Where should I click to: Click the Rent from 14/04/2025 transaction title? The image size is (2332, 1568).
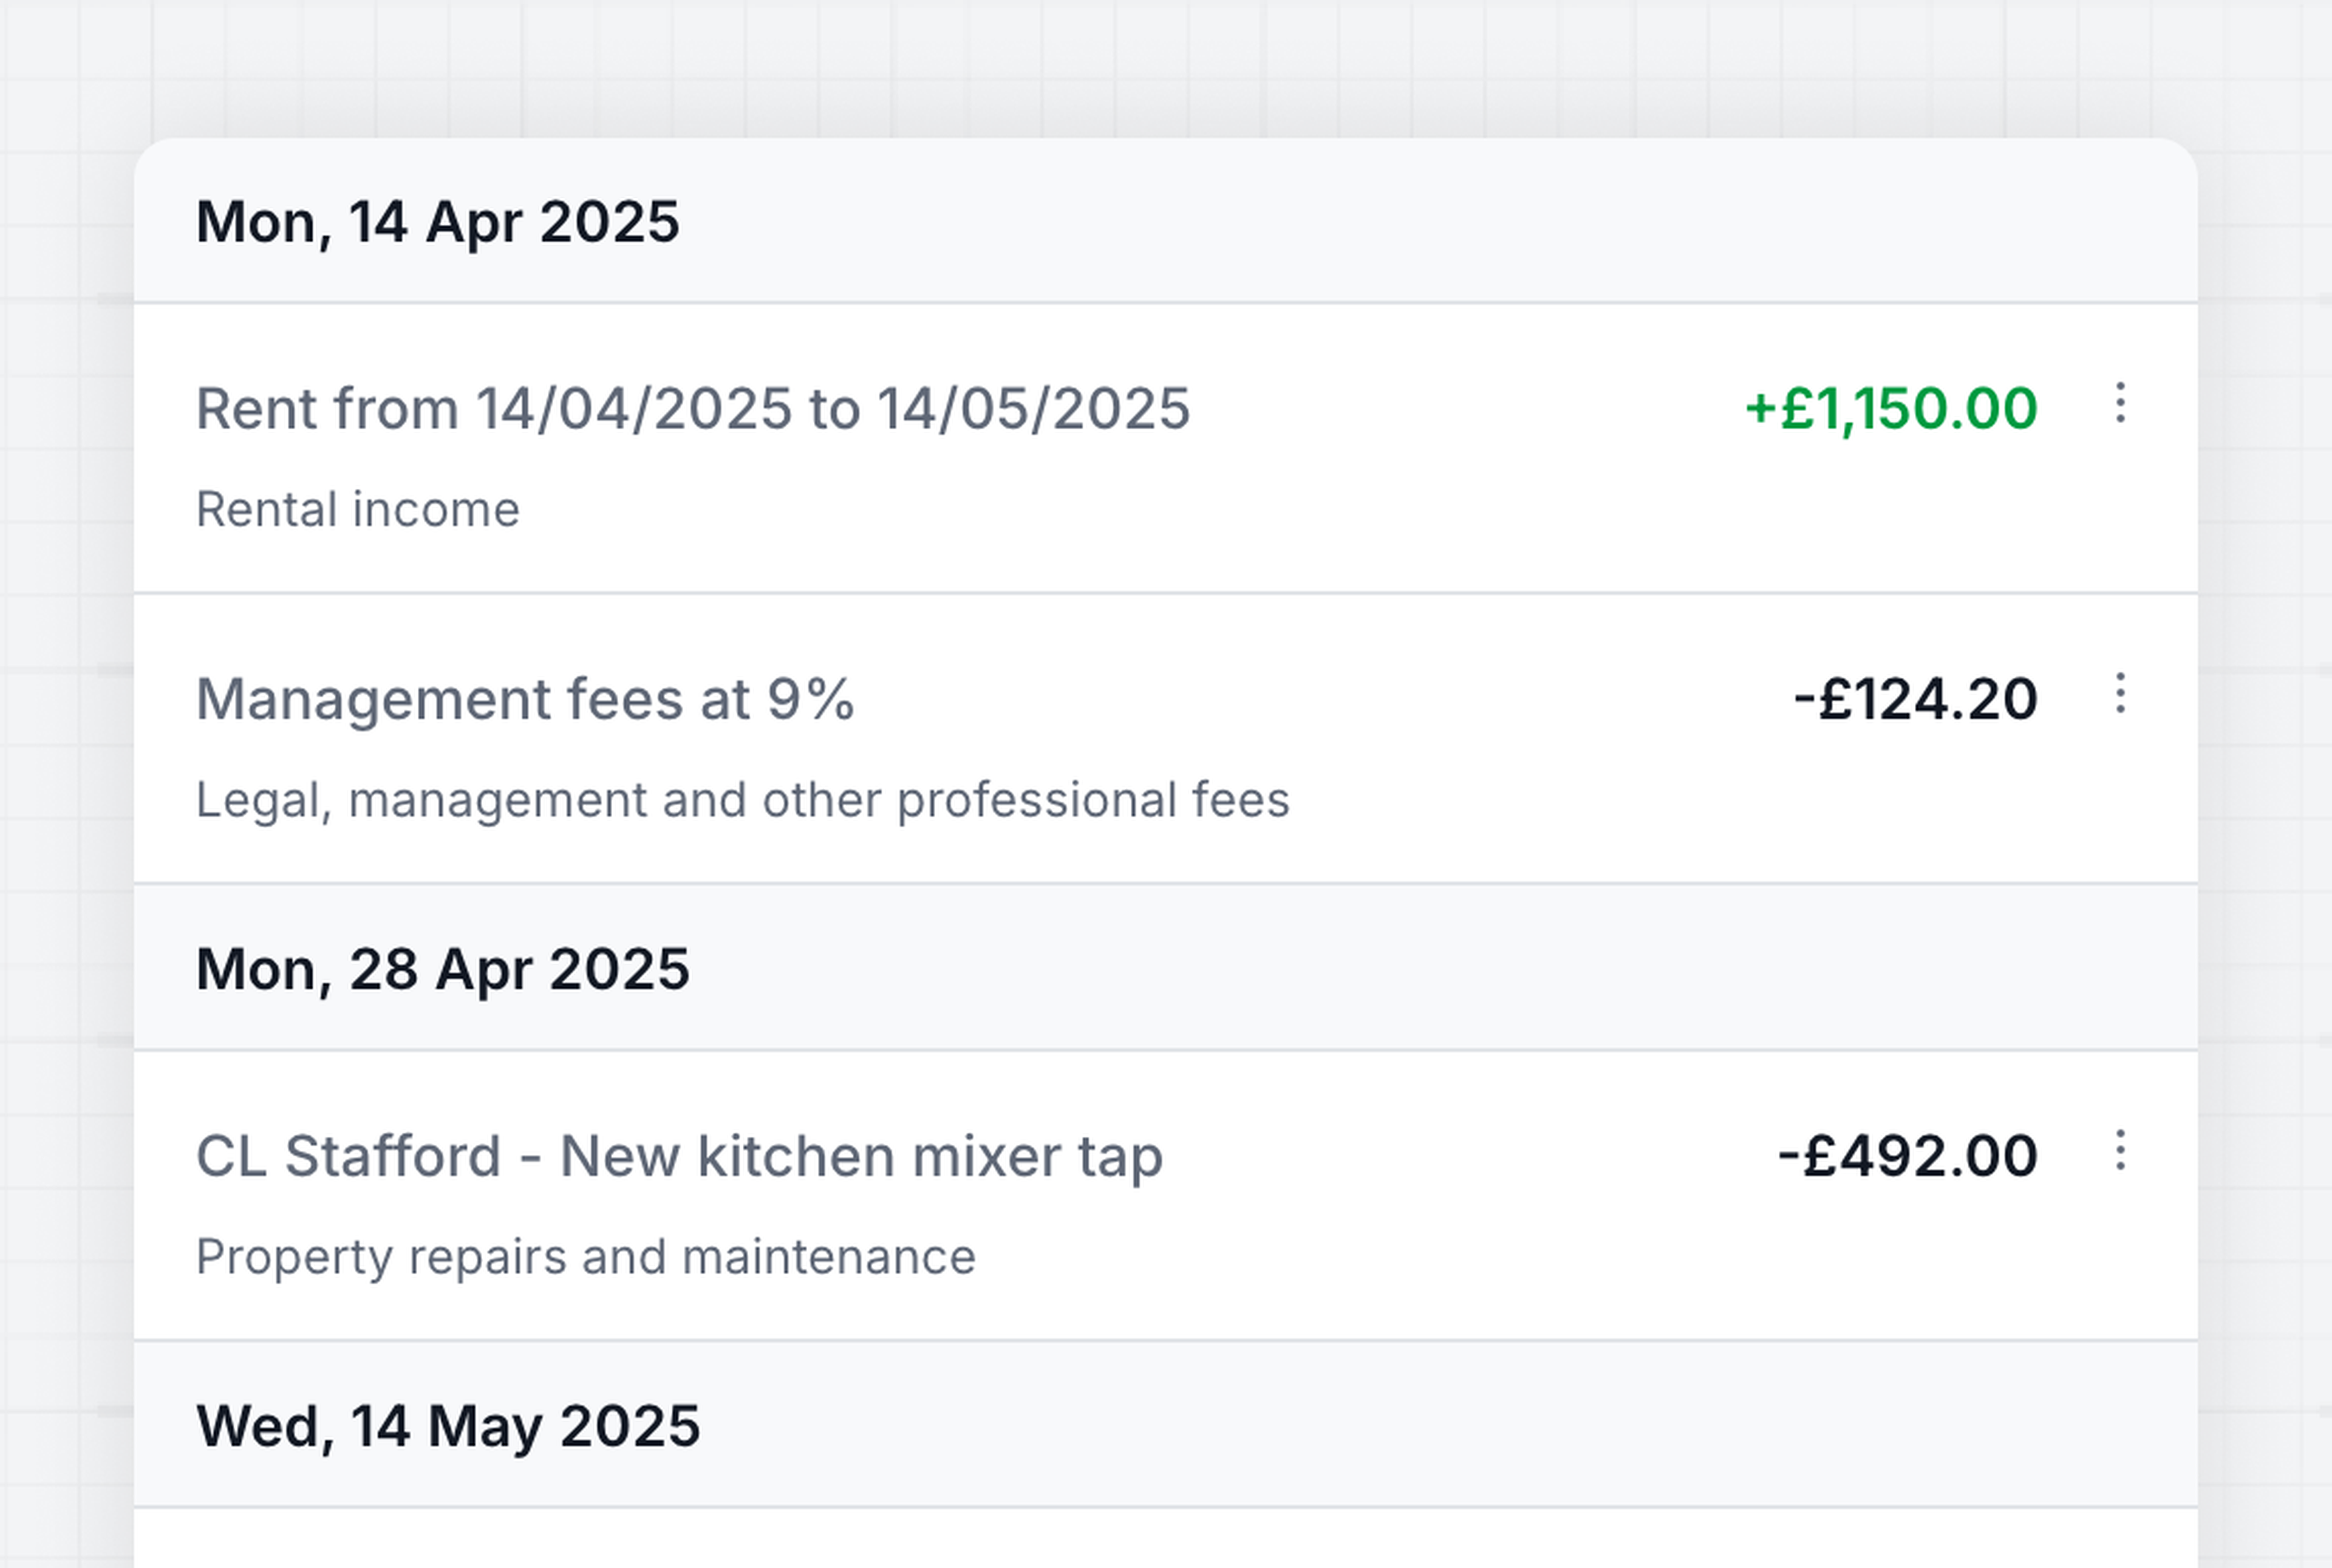(692, 409)
